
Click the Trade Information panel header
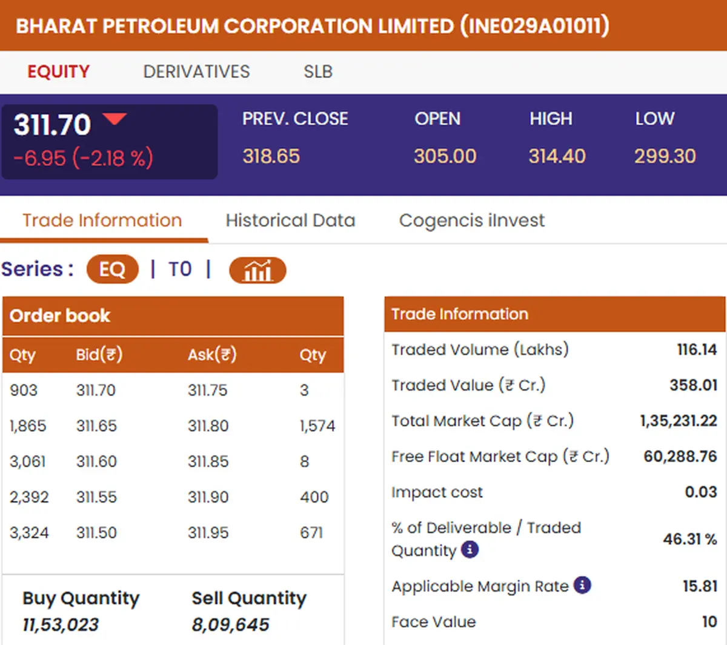pos(555,314)
